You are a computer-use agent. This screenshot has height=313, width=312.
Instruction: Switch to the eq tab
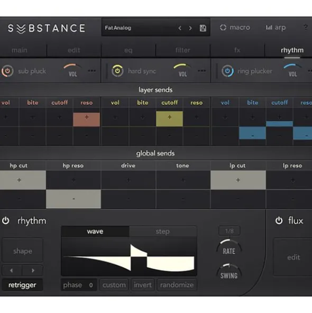128,50
